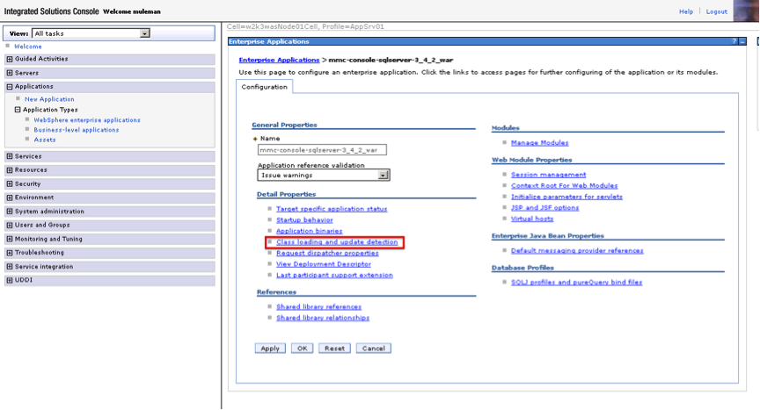This screenshot has width=760, height=410.
Task: Click the help question mark icon in panel header
Action: (x=734, y=41)
